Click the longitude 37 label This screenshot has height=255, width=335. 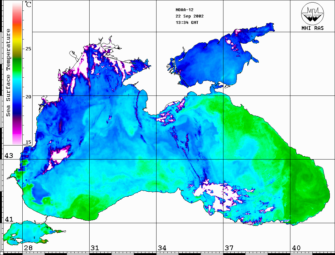[x=229, y=248]
